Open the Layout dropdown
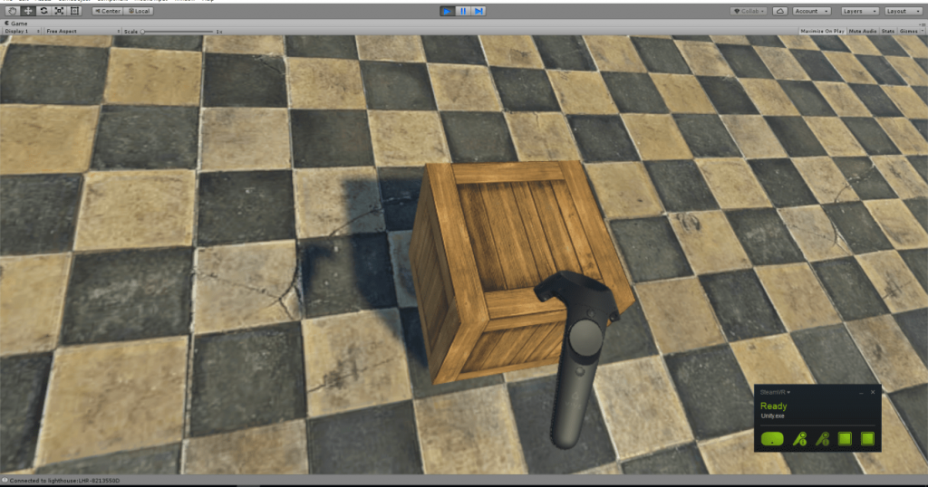 (x=904, y=11)
